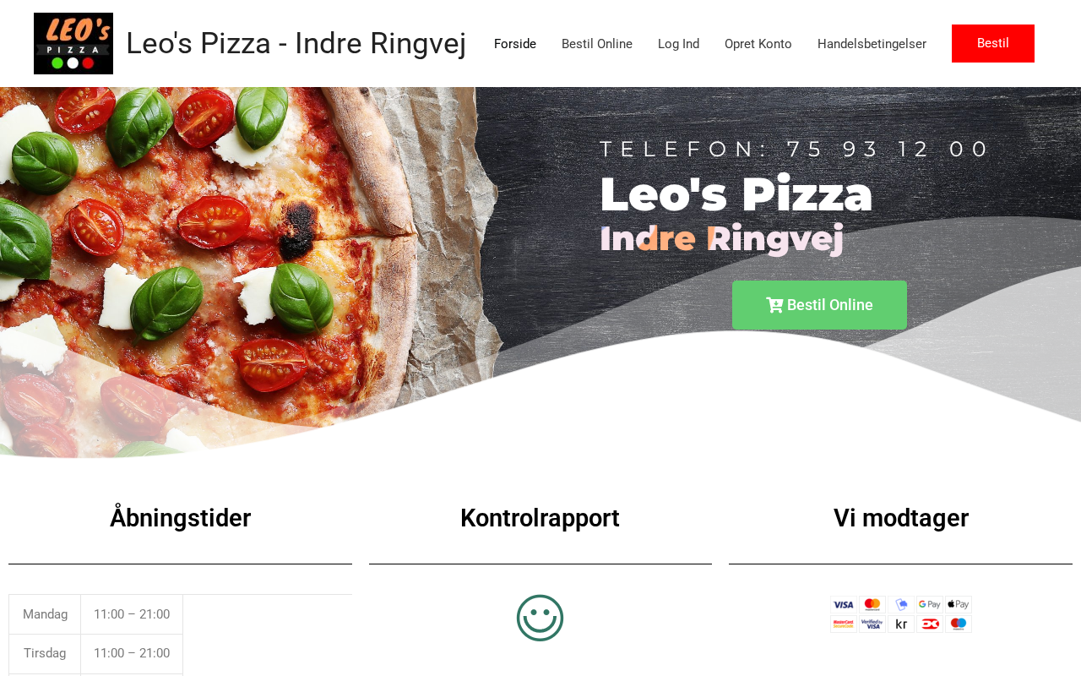Click the Google Pay icon
This screenshot has width=1081, height=676.
[x=930, y=605]
